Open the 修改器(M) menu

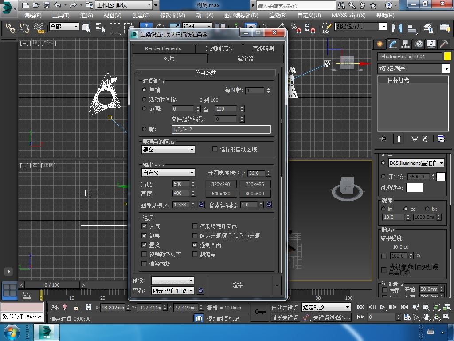click(x=172, y=15)
